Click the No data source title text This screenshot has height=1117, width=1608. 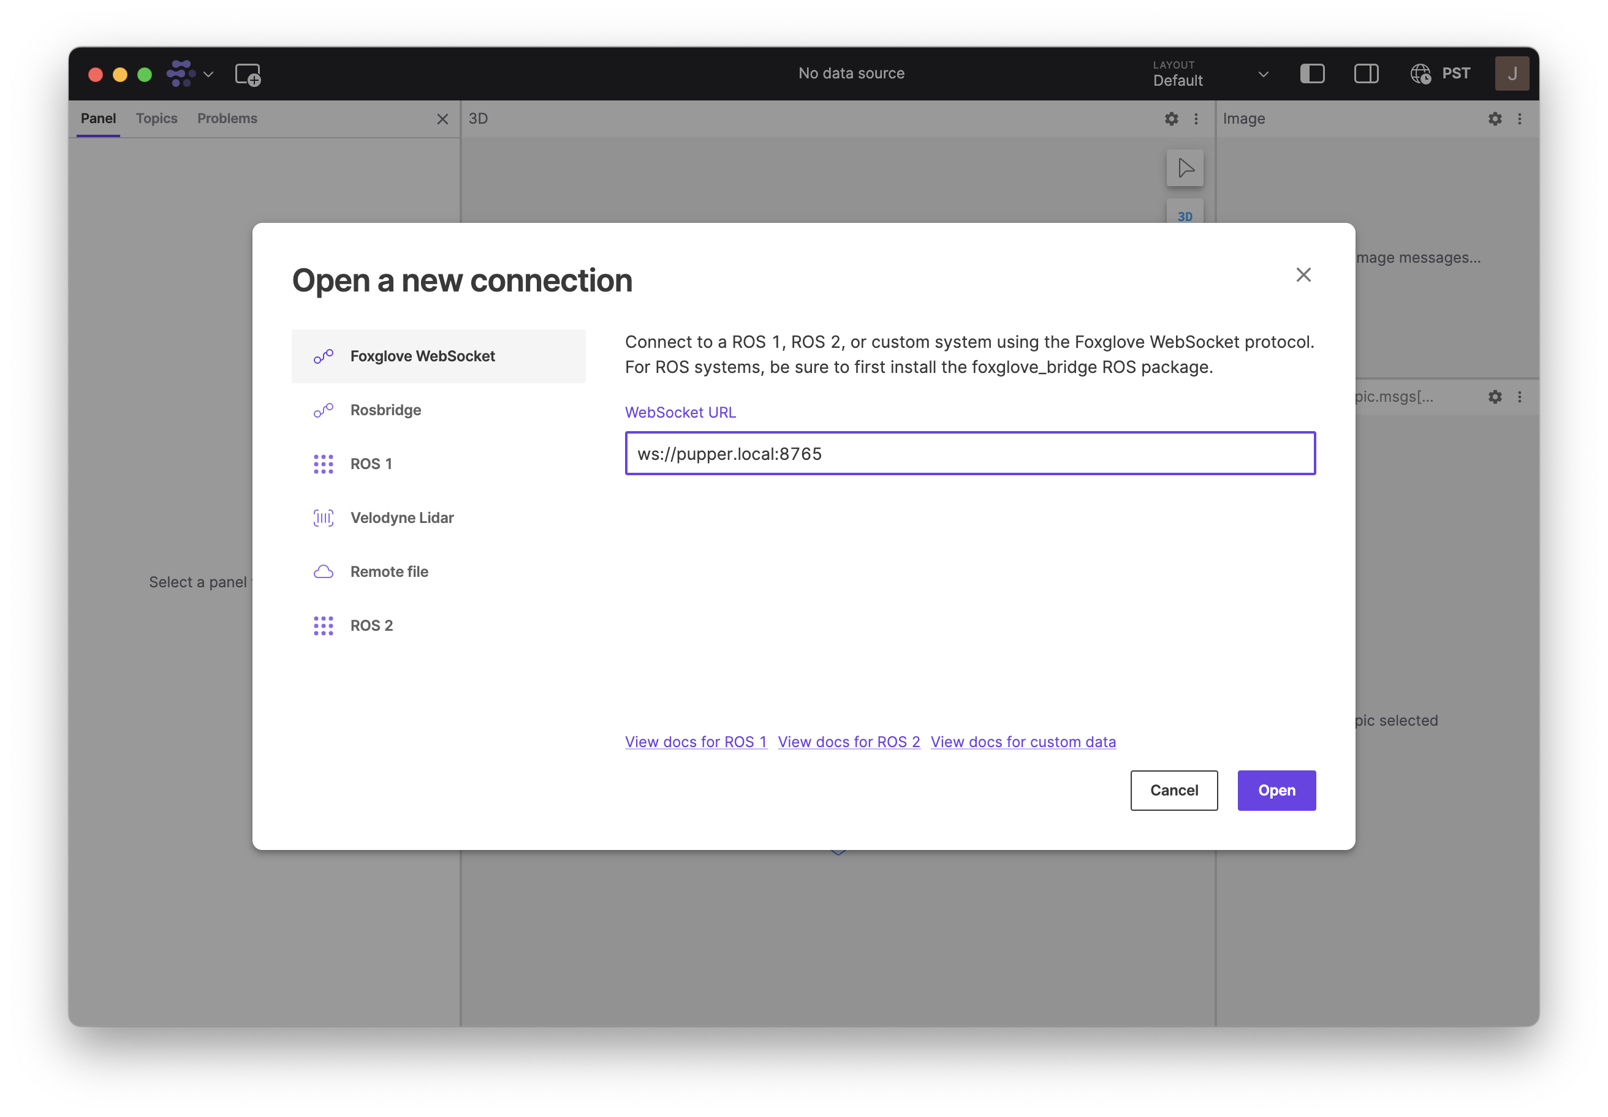click(851, 73)
